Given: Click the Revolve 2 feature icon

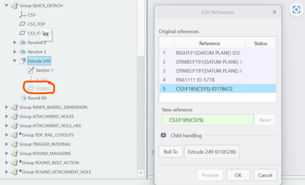Looking at the screenshot, I should click(x=22, y=42).
